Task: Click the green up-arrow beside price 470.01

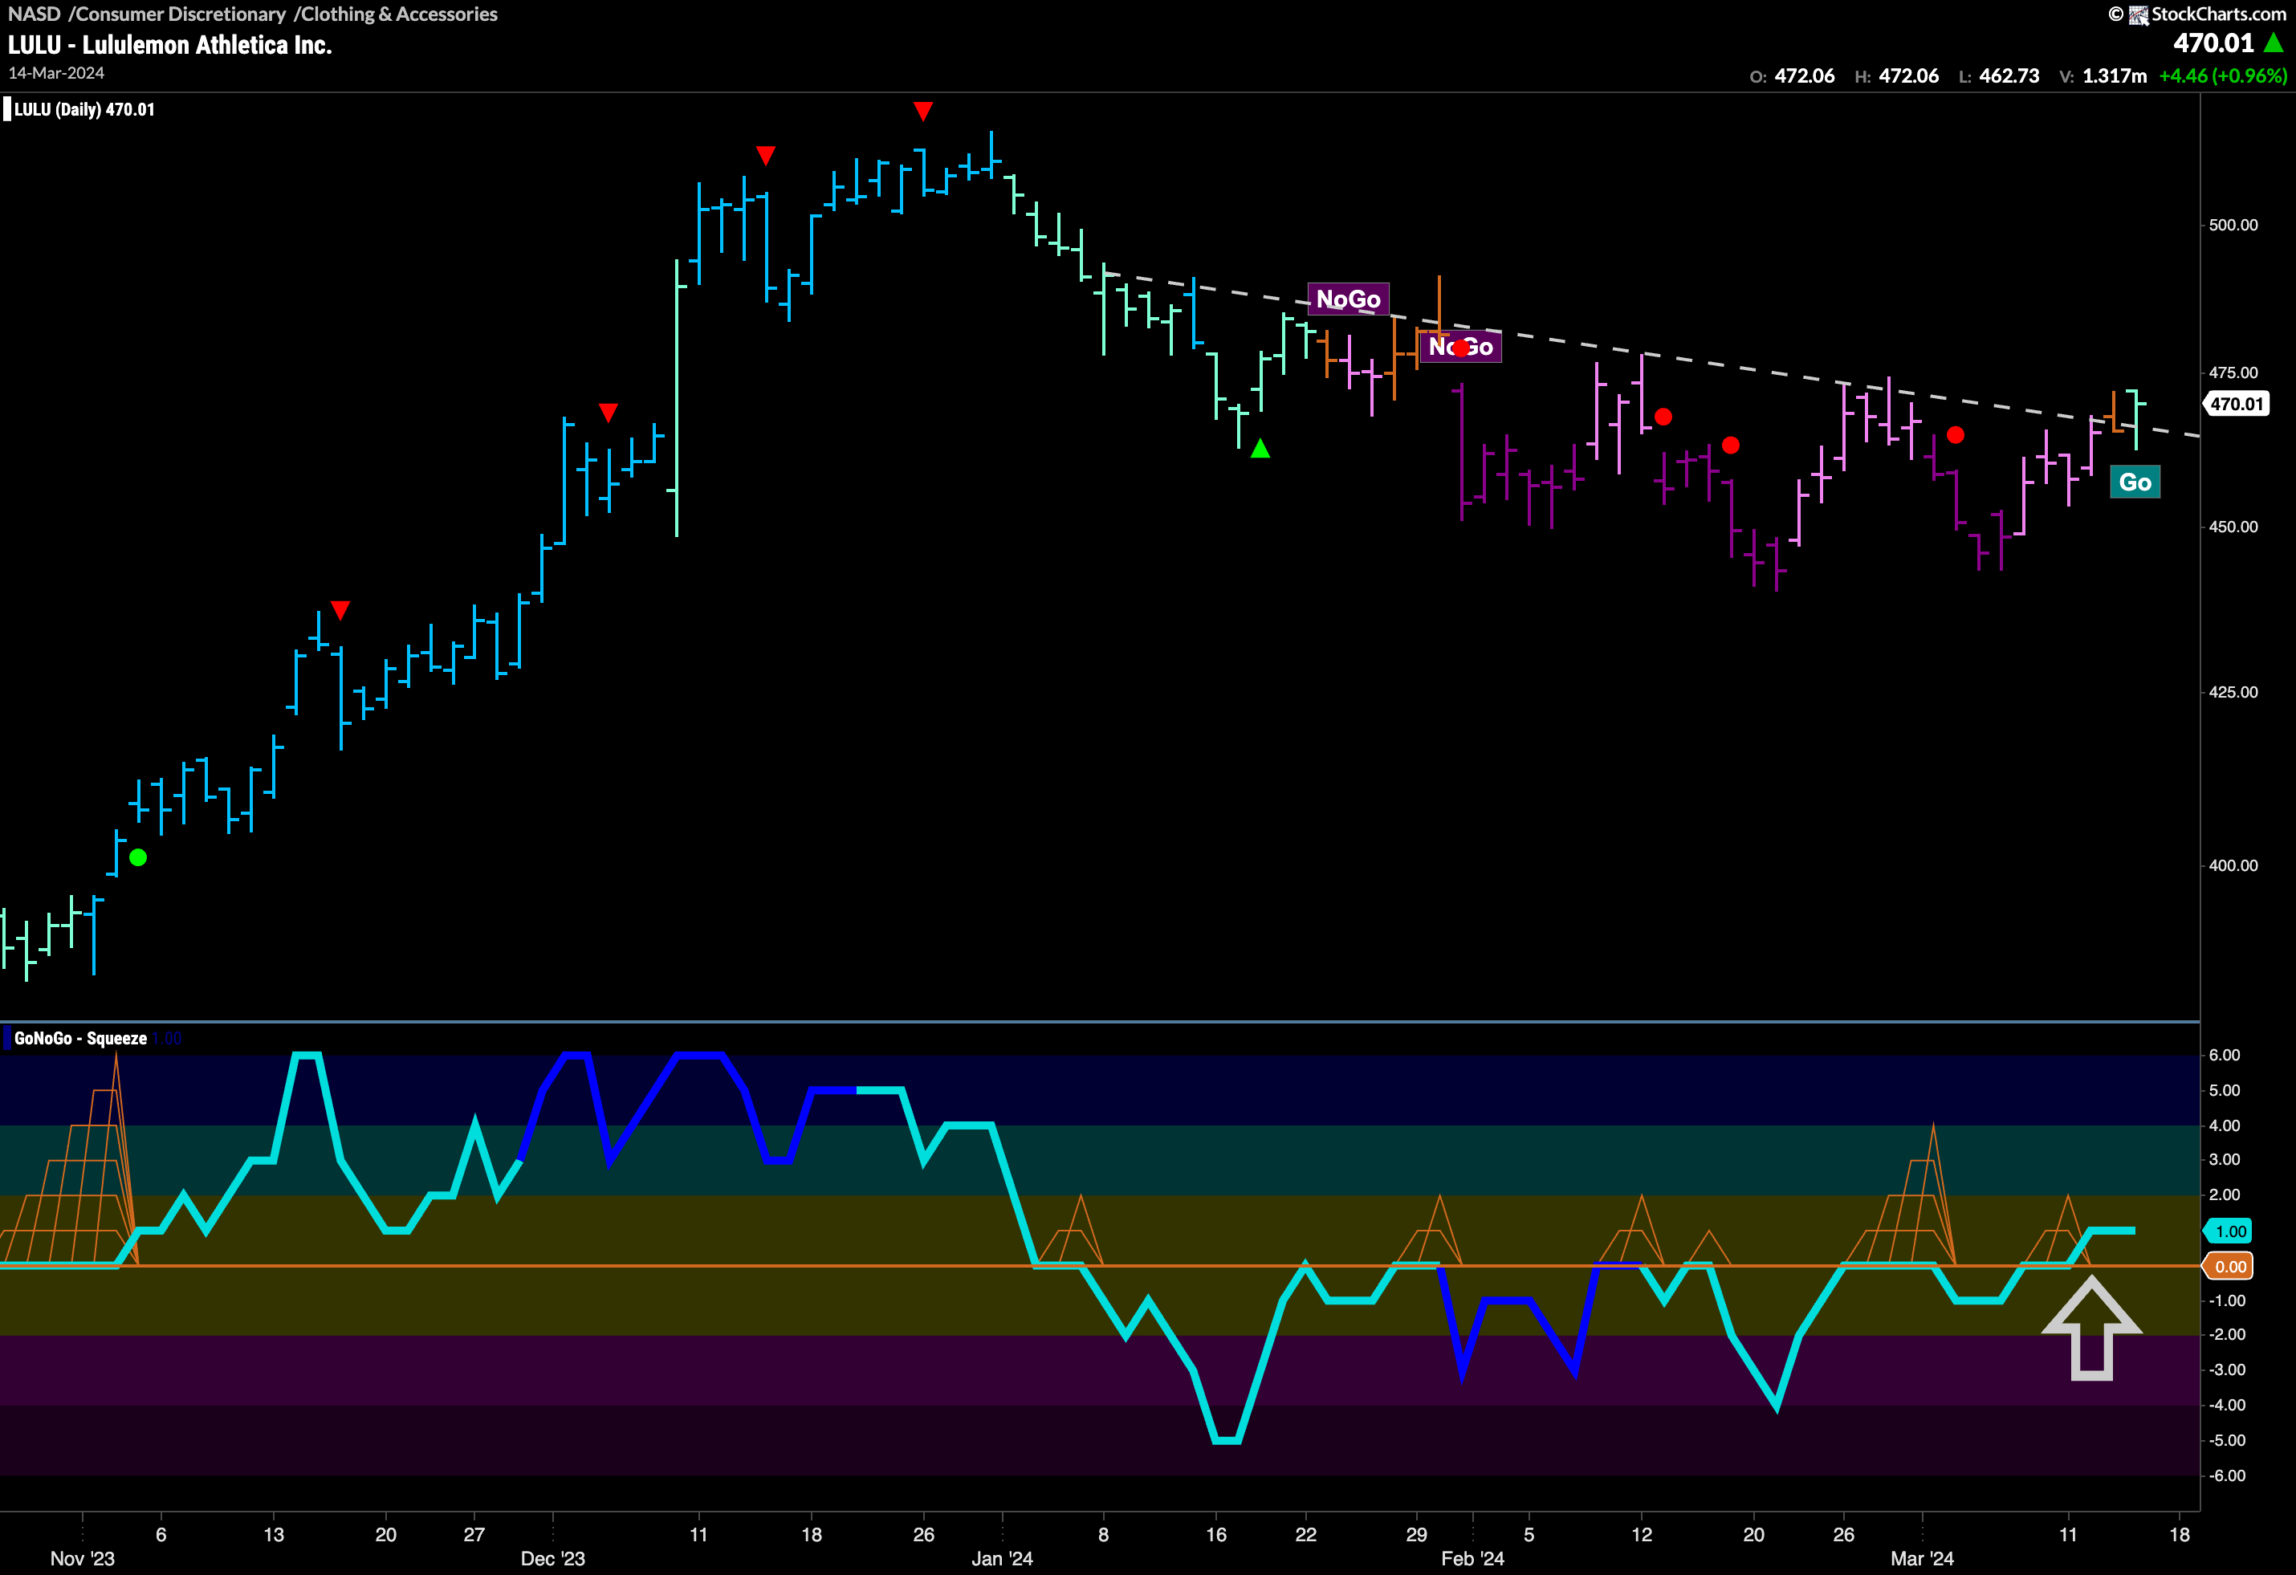Action: click(x=2274, y=43)
